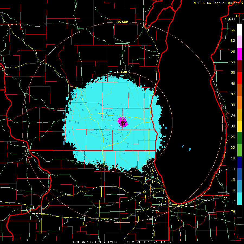The image size is (244, 244).
Task: Click the 14 legend value
Action: 233,169
